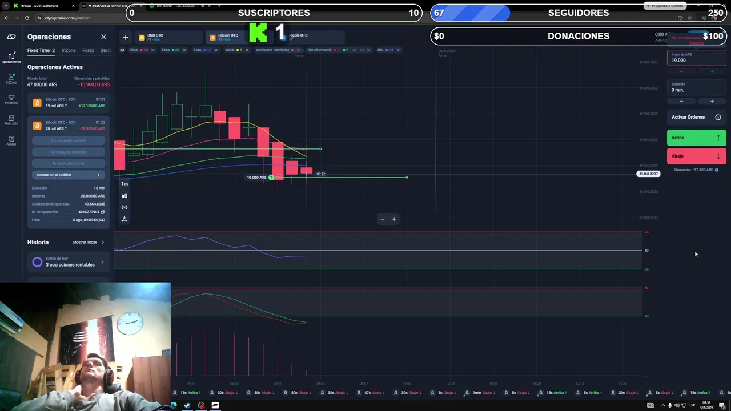Screen dimensions: 731x411
Task: Edit the Duración 9 min field
Action: click(x=696, y=87)
